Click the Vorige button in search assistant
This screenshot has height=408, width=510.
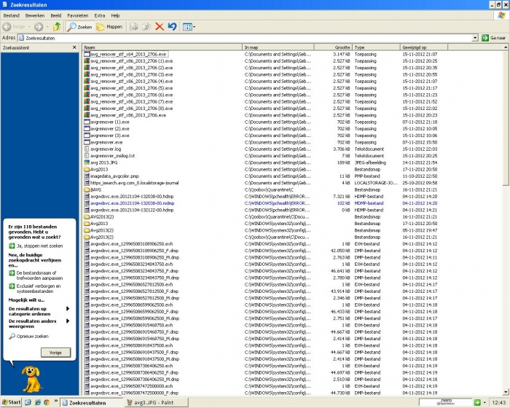pyautogui.click(x=55, y=352)
